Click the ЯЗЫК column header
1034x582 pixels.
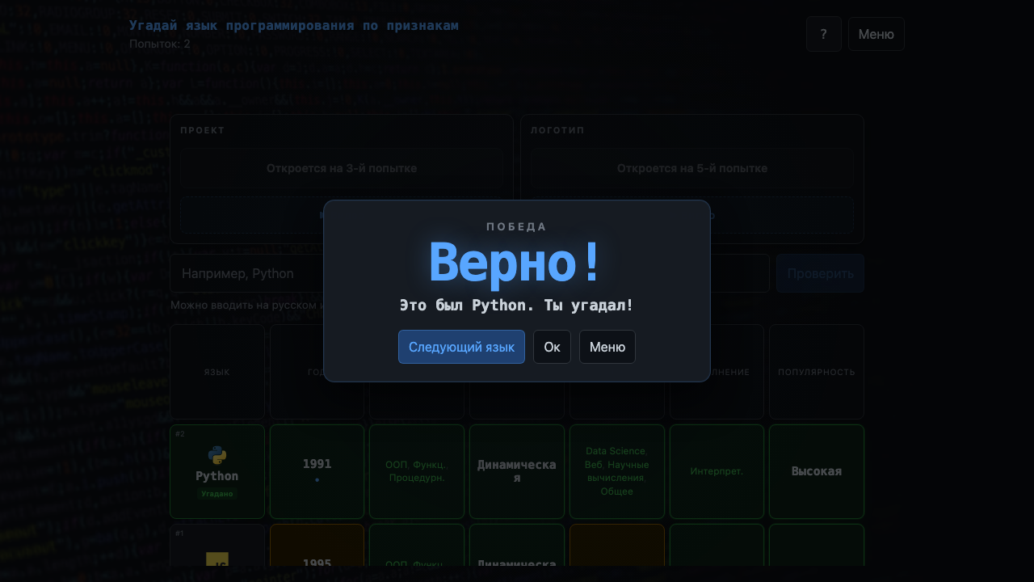click(217, 372)
